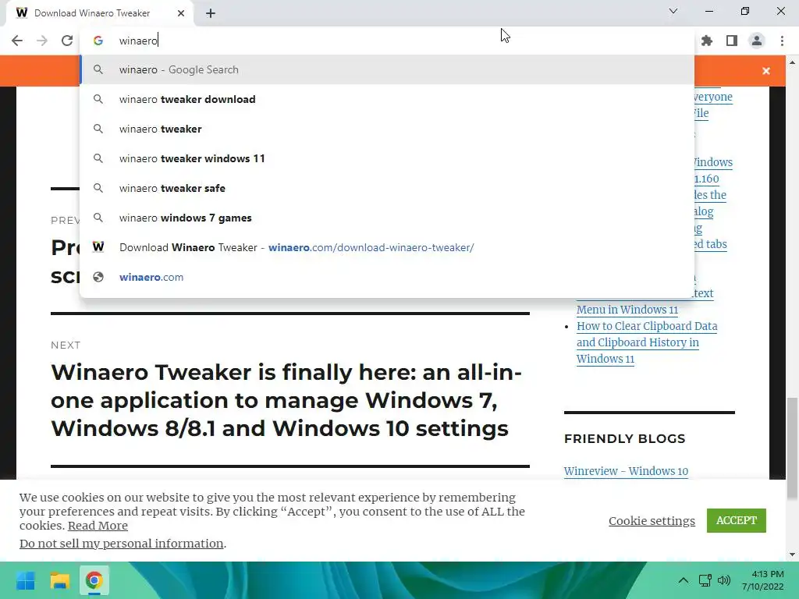Choose 'winaero tweaker safe' suggestion

coord(387,188)
